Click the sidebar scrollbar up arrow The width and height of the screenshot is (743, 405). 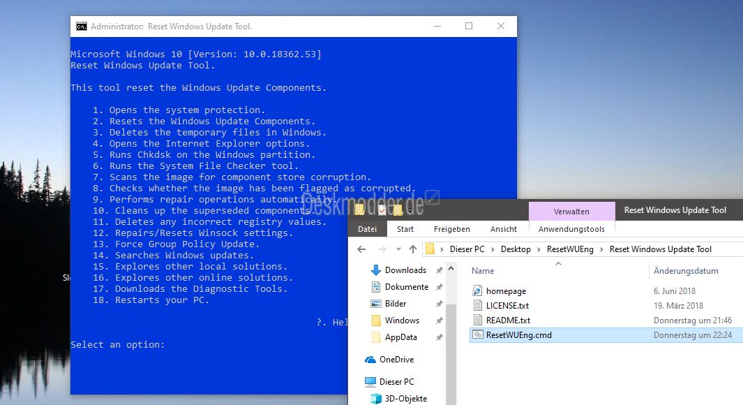tap(451, 269)
